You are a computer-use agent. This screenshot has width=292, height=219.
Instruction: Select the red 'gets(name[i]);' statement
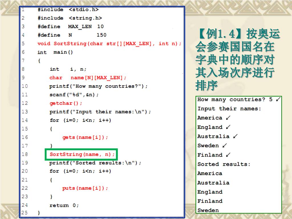pyautogui.click(x=85, y=137)
